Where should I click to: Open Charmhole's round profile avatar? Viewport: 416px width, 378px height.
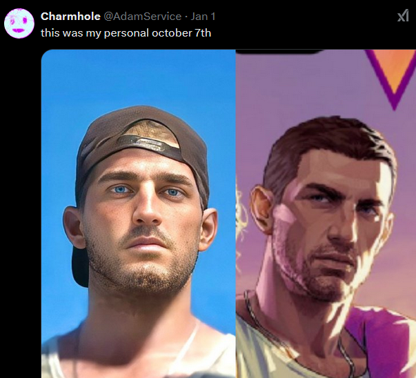(x=19, y=23)
